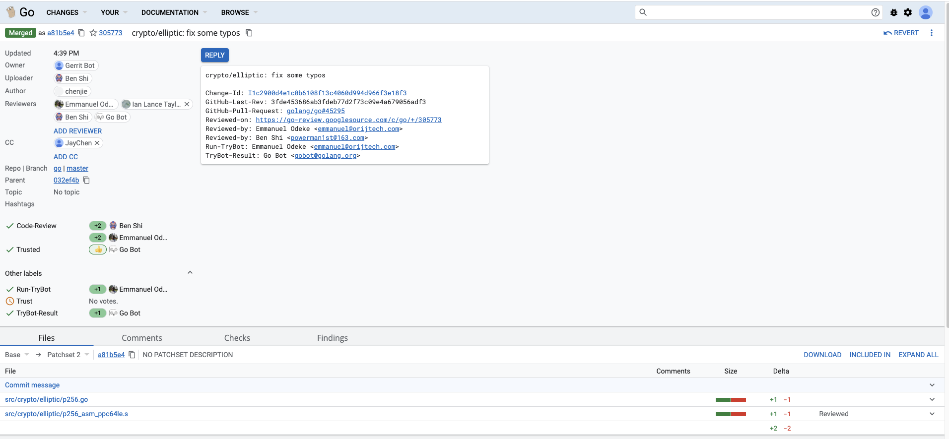Copy patchset commit a81b5e4 in files header
The image size is (949, 439).
[x=132, y=355]
